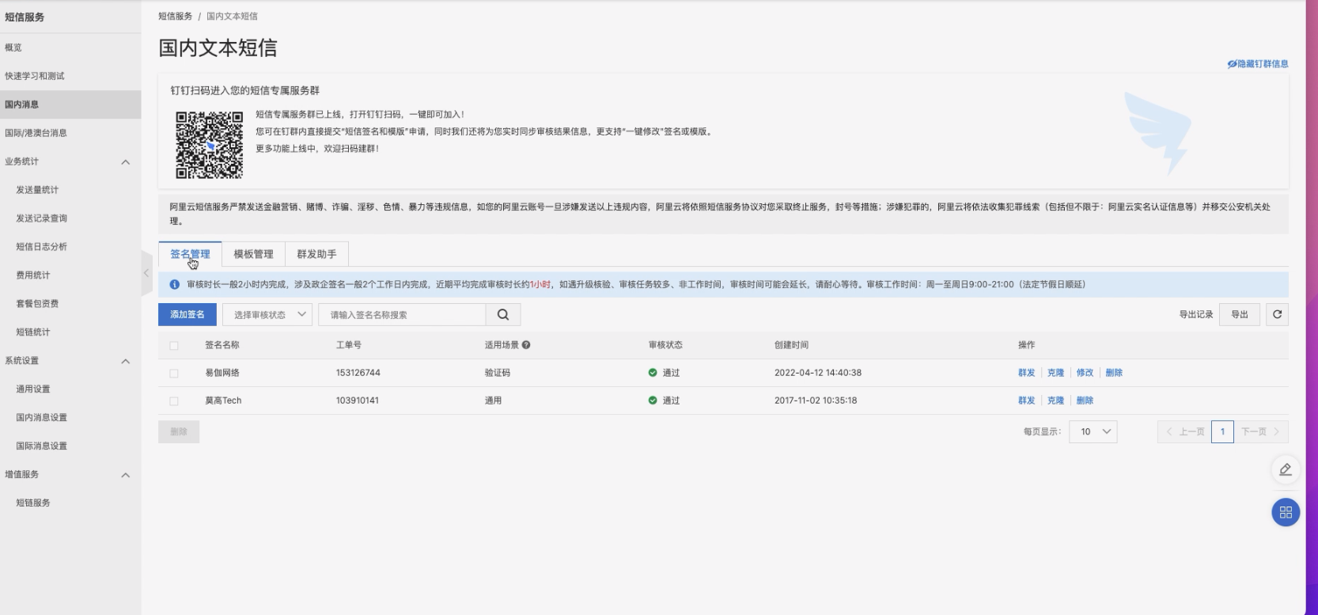The height and width of the screenshot is (615, 1318).
Task: Tick the select-all checkbox in the table header
Action: 174,346
